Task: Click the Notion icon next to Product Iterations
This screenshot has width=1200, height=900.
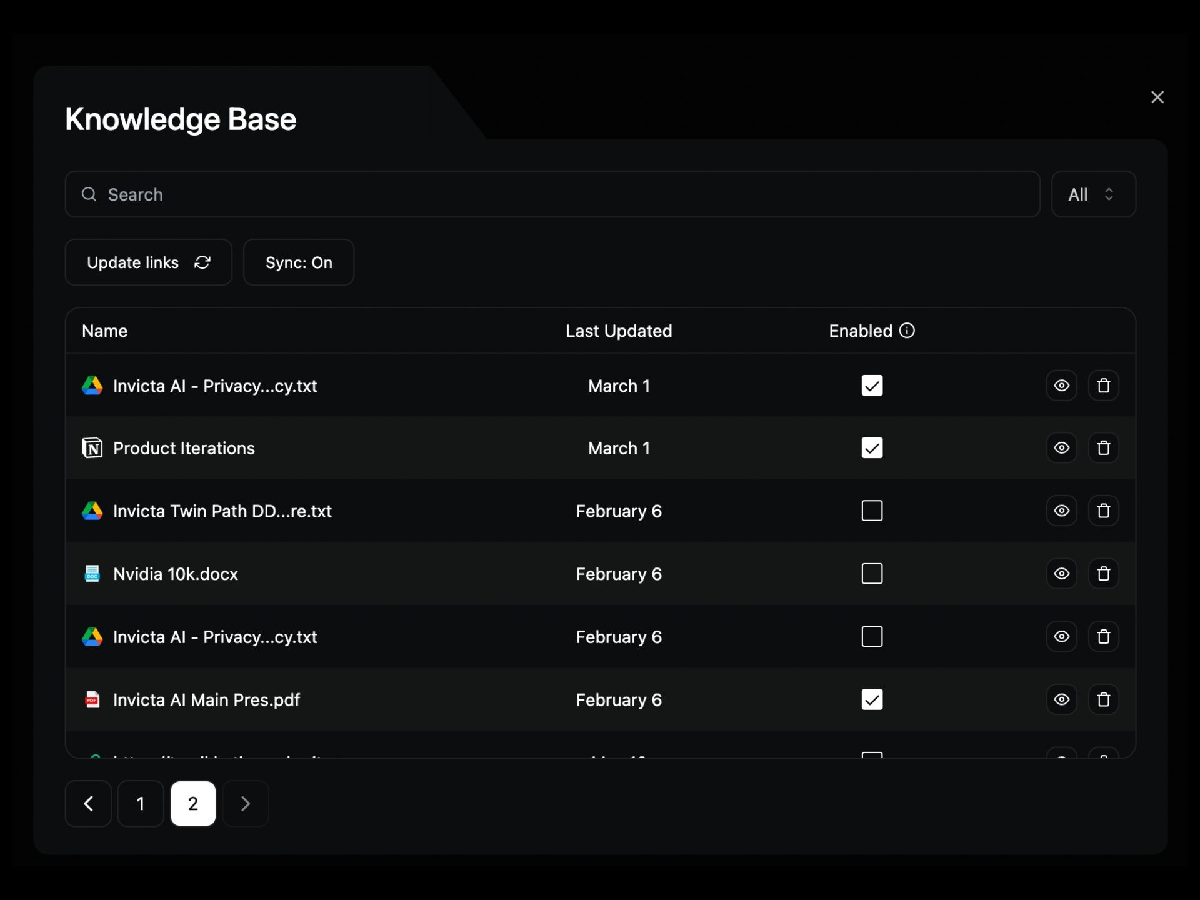Action: coord(92,447)
